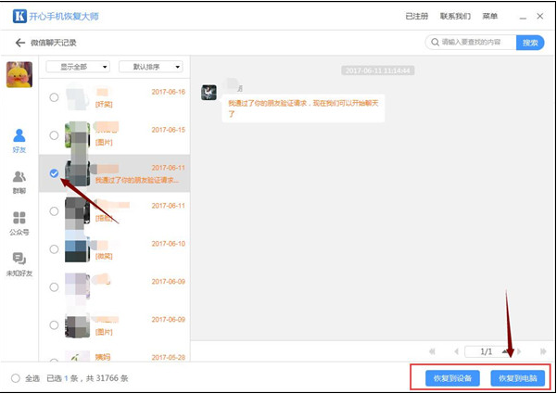
Task: Open the 姨妈 chat dated 2017-05-28
Action: [114, 356]
